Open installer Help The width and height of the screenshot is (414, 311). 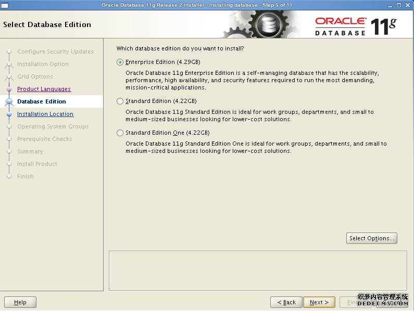[x=20, y=302]
